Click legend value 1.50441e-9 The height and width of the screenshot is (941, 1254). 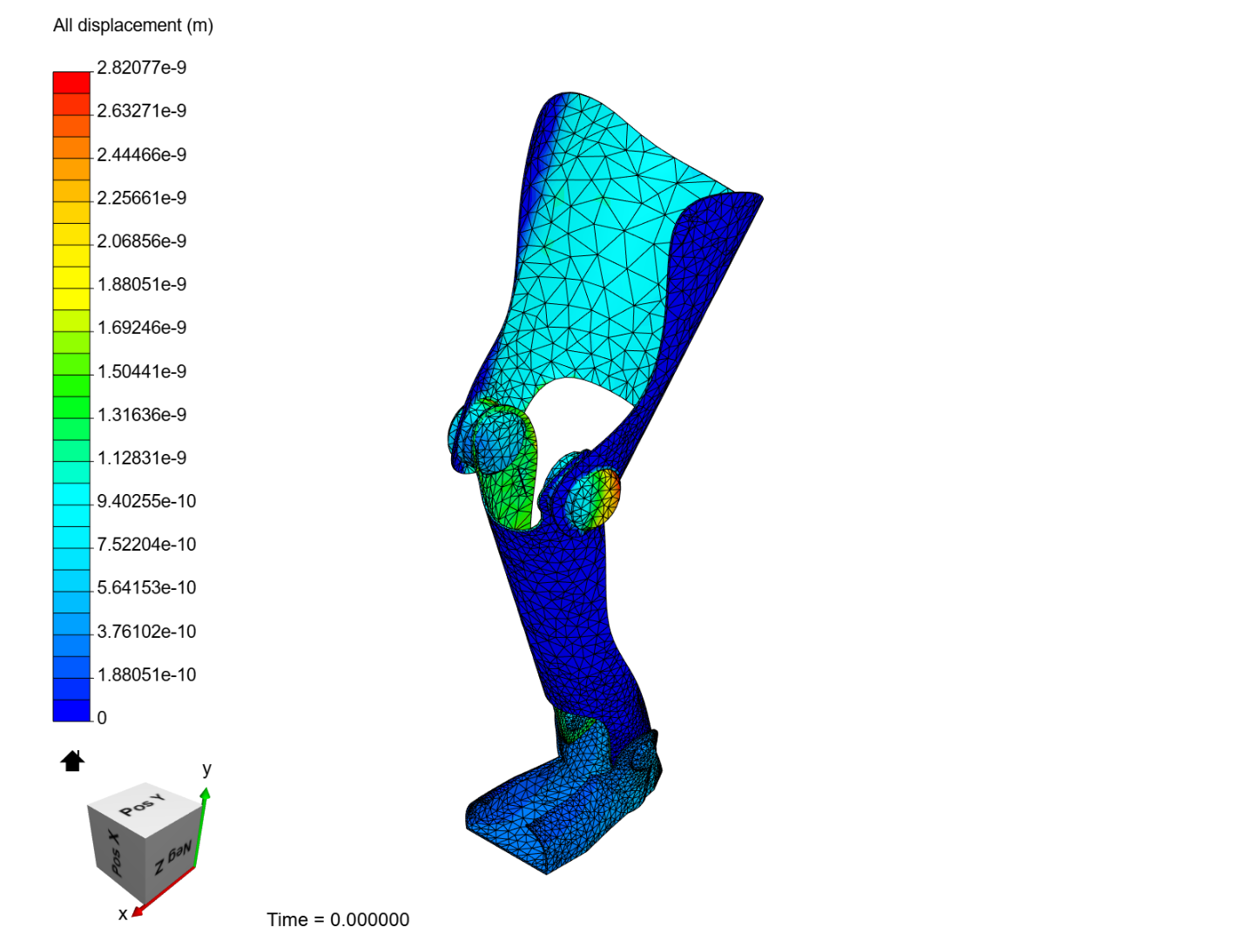[x=142, y=371]
